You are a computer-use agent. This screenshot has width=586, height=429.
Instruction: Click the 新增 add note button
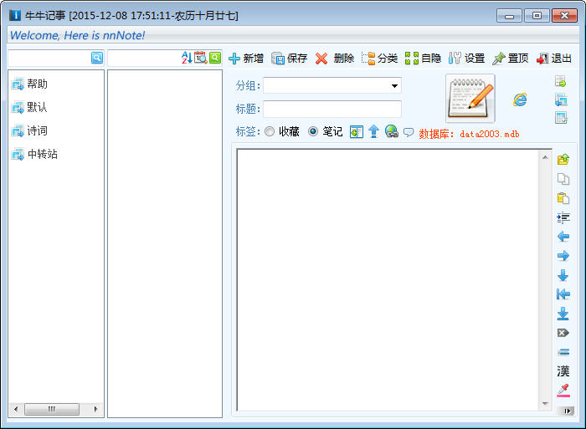246,59
